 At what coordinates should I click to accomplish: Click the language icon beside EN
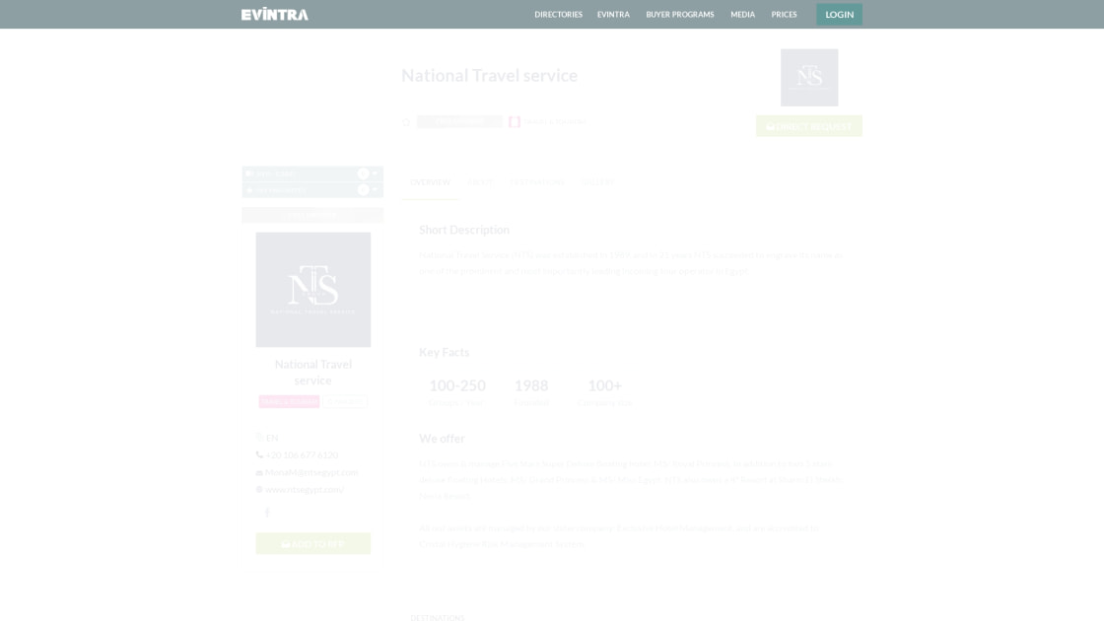[259, 438]
